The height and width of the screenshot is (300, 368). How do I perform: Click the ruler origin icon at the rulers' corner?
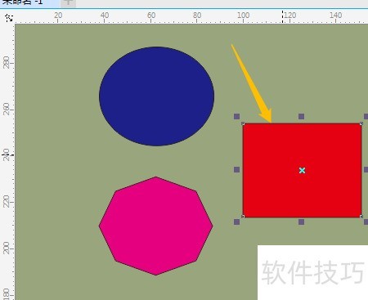pyautogui.click(x=9, y=18)
